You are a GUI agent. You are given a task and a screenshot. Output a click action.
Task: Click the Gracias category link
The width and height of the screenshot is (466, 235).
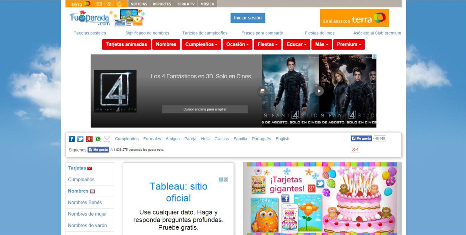[x=222, y=139]
